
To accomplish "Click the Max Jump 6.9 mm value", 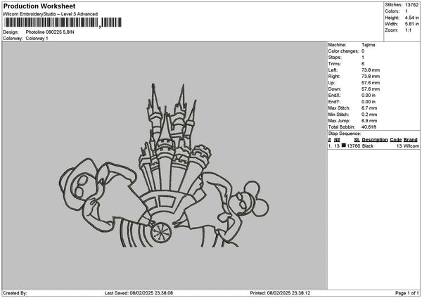I will pos(369,121).
